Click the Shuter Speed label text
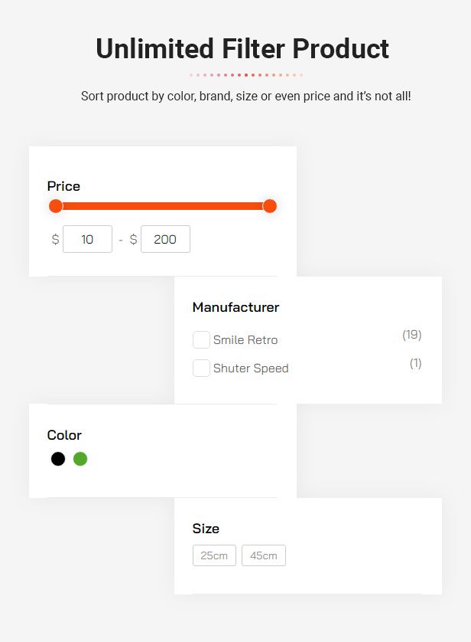Screen dimensions: 471x642 click(x=251, y=368)
